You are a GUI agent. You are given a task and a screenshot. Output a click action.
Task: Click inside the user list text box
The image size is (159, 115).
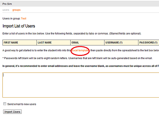(81, 85)
